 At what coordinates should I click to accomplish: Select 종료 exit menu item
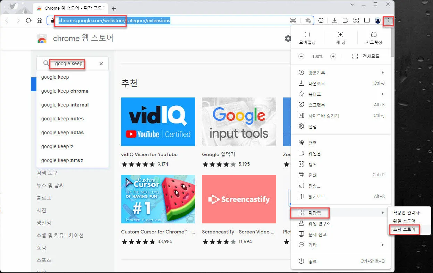pos(341,261)
